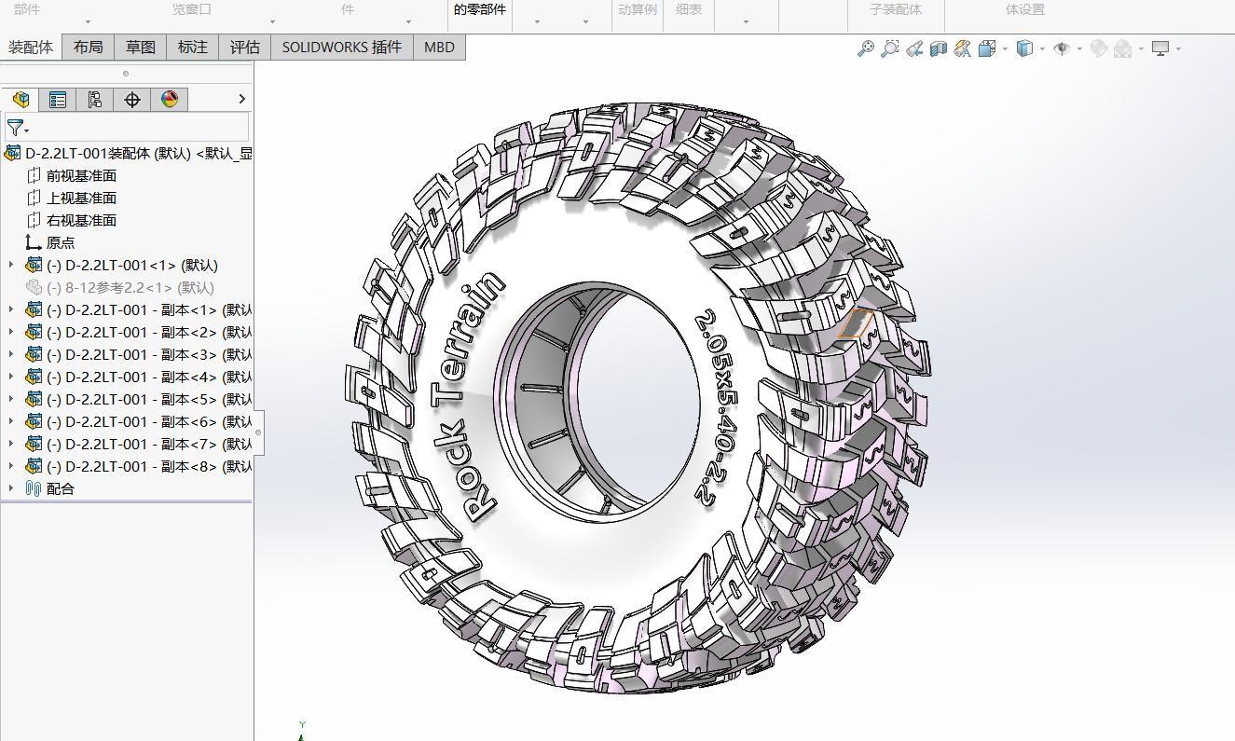Switch to the 草图 tab
The image size is (1235, 741).
point(141,47)
